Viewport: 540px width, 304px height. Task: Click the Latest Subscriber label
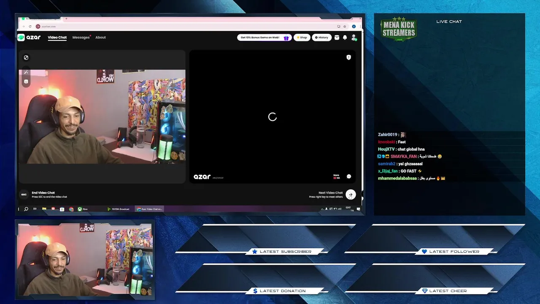coord(286,252)
